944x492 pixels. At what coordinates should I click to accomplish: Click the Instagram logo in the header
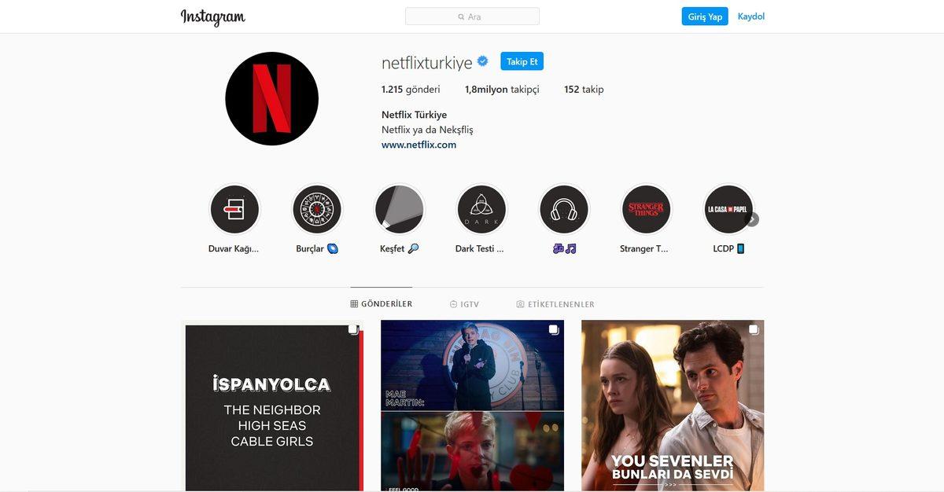pyautogui.click(x=213, y=17)
